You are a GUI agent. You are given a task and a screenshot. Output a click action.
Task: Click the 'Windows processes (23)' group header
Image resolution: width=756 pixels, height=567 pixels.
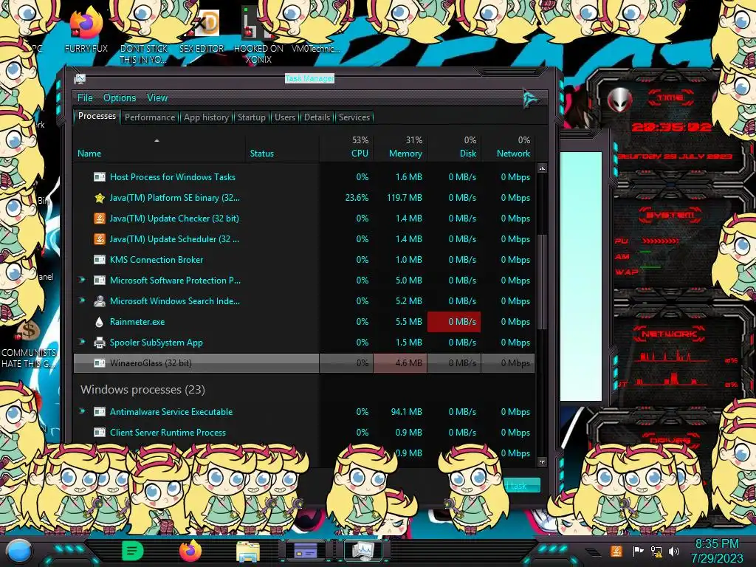(x=142, y=390)
